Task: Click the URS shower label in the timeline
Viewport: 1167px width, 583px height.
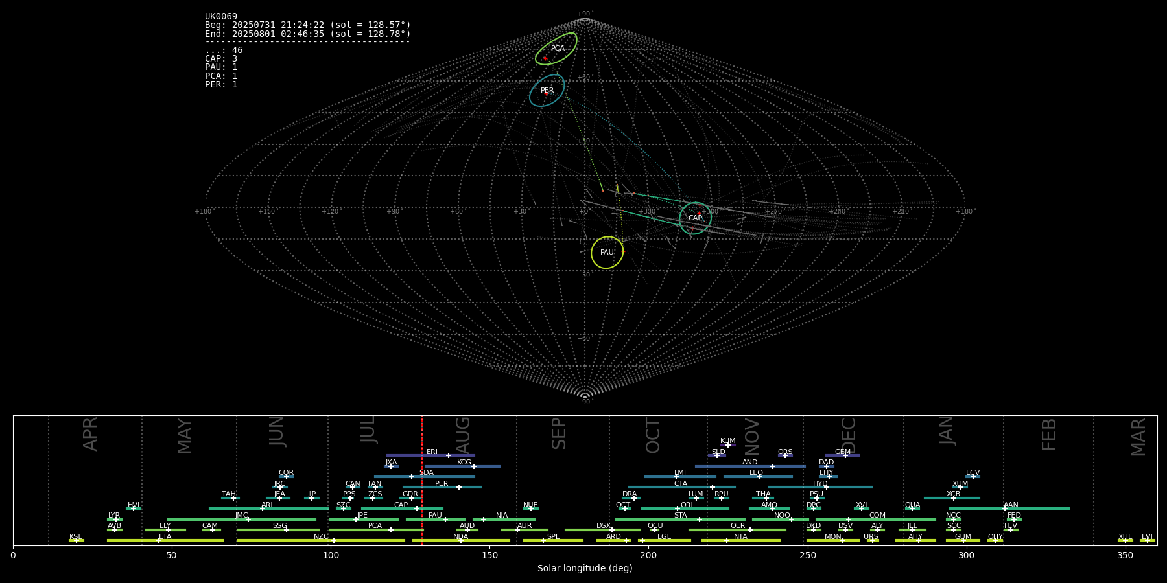Action: click(871, 537)
